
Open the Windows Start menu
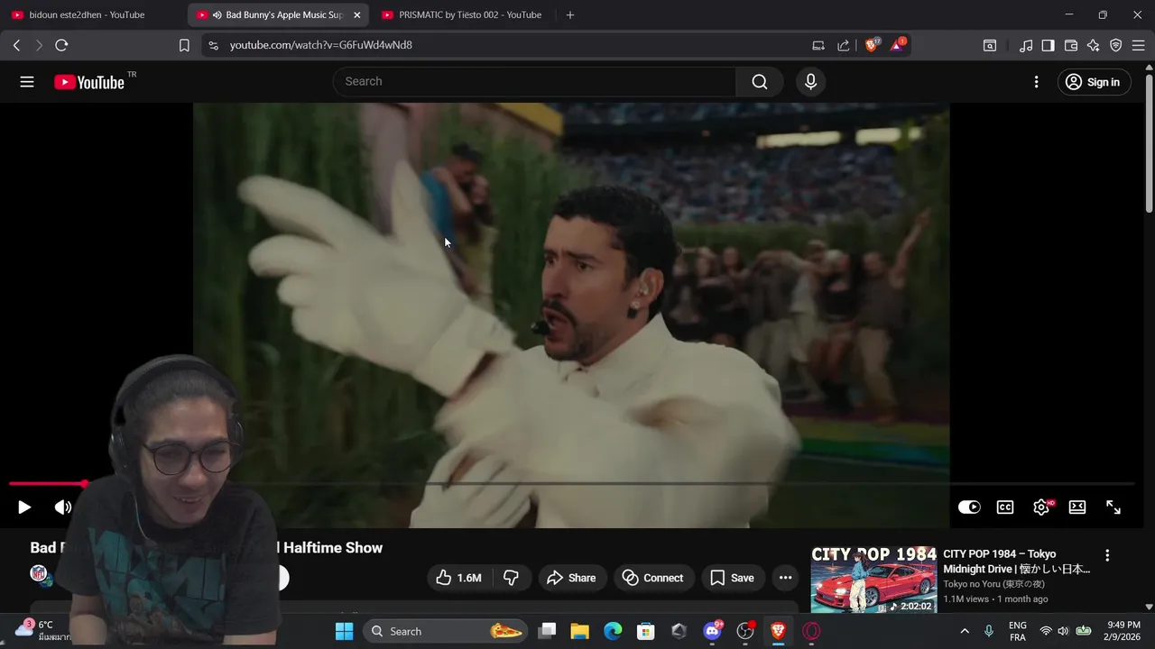[345, 631]
